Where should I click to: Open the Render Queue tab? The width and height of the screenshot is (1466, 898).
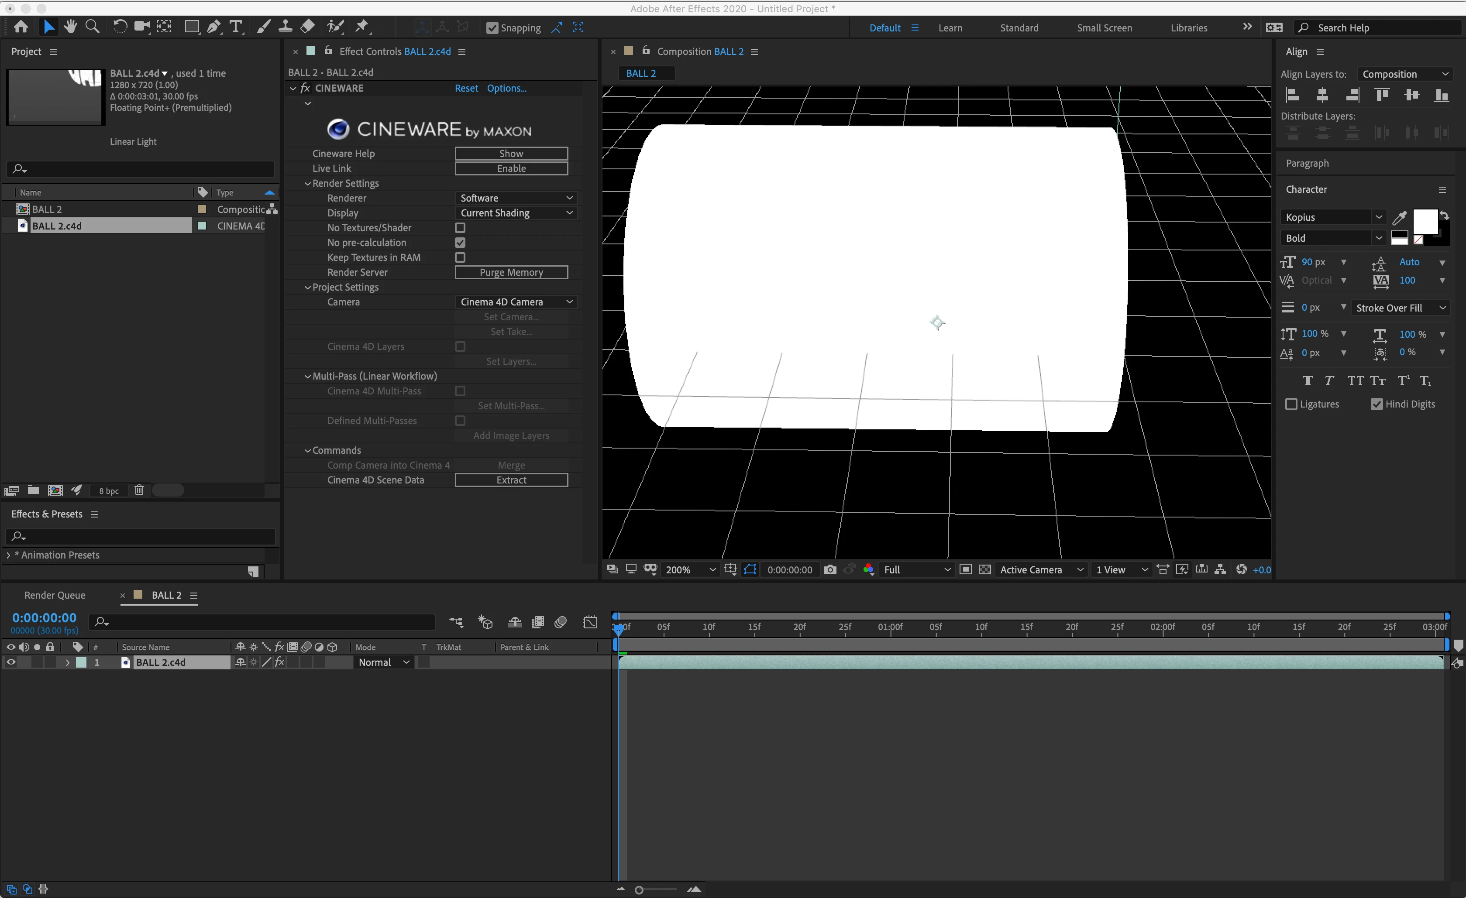click(x=55, y=595)
